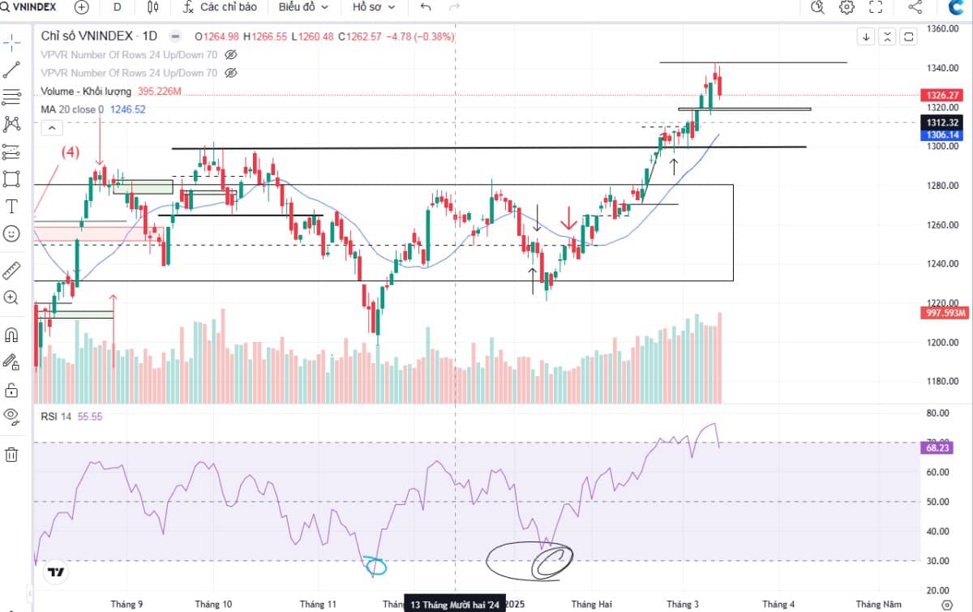Viewport: 973px width, 612px height.
Task: Click the blue C logo icon
Action: point(955,7)
